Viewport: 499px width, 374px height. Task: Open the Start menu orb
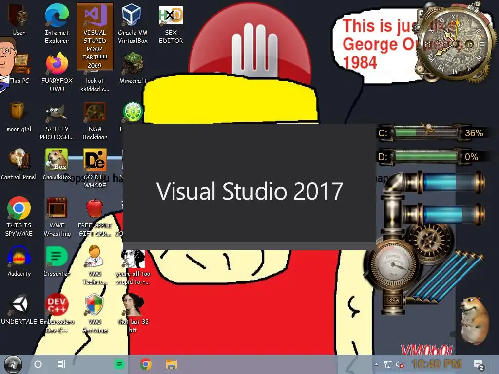pyautogui.click(x=13, y=364)
